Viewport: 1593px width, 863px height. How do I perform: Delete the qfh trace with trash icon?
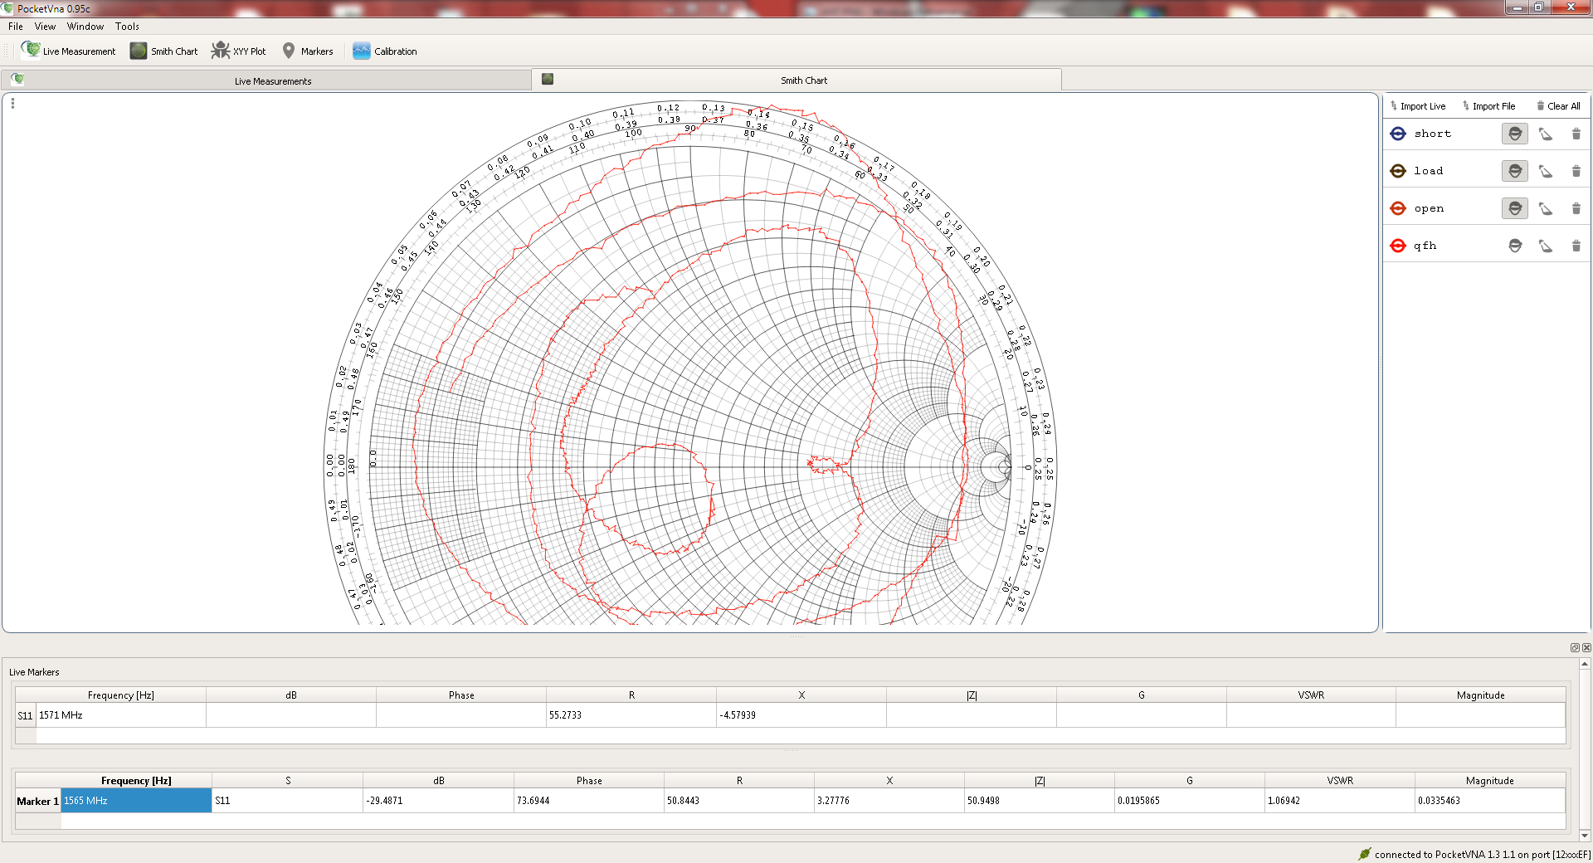coord(1576,246)
